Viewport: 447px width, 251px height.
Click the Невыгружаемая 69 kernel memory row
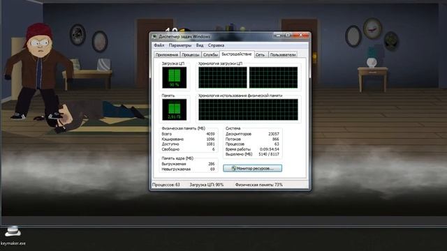click(188, 169)
